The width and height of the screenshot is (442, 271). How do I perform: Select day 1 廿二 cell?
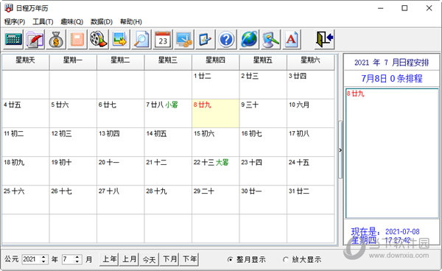pos(215,84)
